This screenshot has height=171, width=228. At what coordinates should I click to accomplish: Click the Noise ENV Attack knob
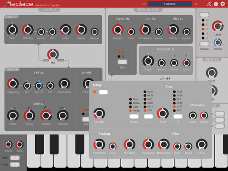[13, 115]
